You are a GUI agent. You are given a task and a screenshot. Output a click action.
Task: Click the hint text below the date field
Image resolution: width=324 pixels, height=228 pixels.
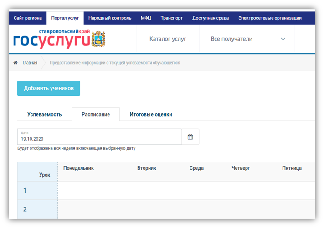pos(77,148)
